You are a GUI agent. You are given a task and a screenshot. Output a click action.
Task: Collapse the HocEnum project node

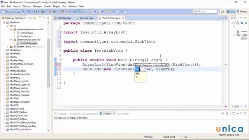(4, 23)
